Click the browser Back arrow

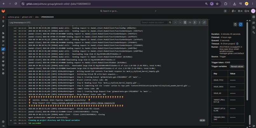pos(4,4)
